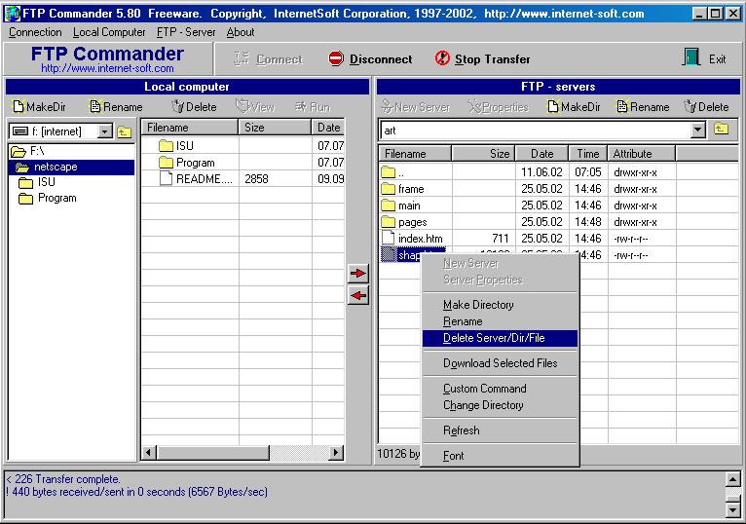Click the red upload arrow pointing right

click(x=357, y=273)
